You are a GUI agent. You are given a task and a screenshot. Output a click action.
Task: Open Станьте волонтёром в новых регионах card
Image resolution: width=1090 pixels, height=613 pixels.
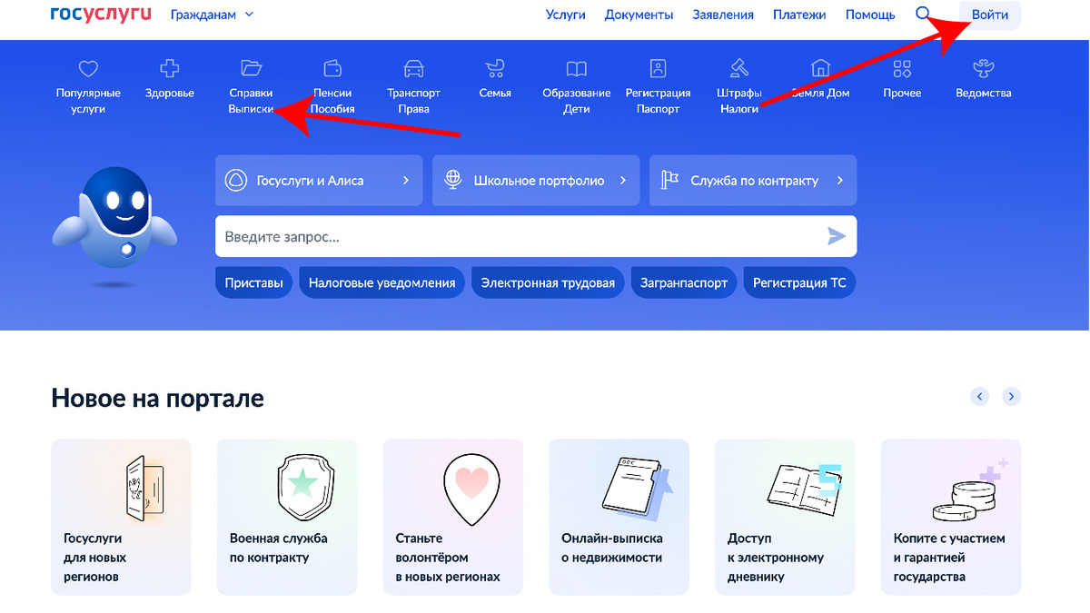tap(453, 517)
